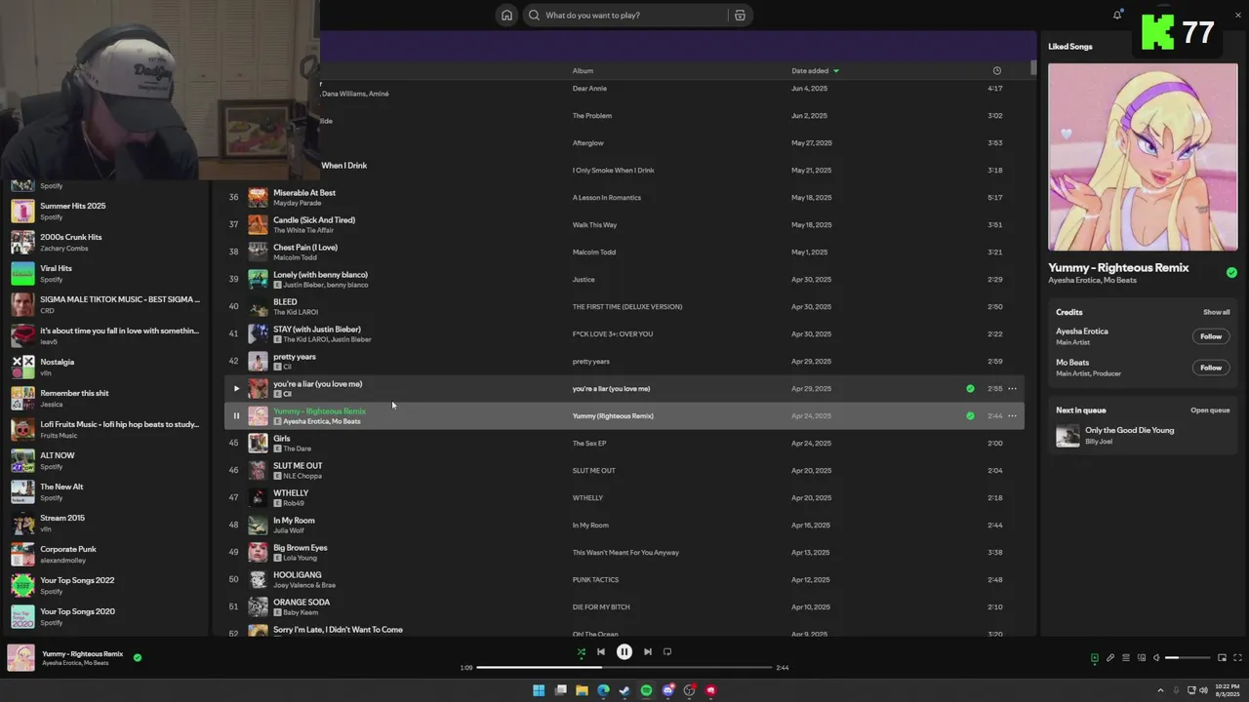Click liked checkmark on you're a liar row
This screenshot has height=702, width=1249.
click(970, 388)
